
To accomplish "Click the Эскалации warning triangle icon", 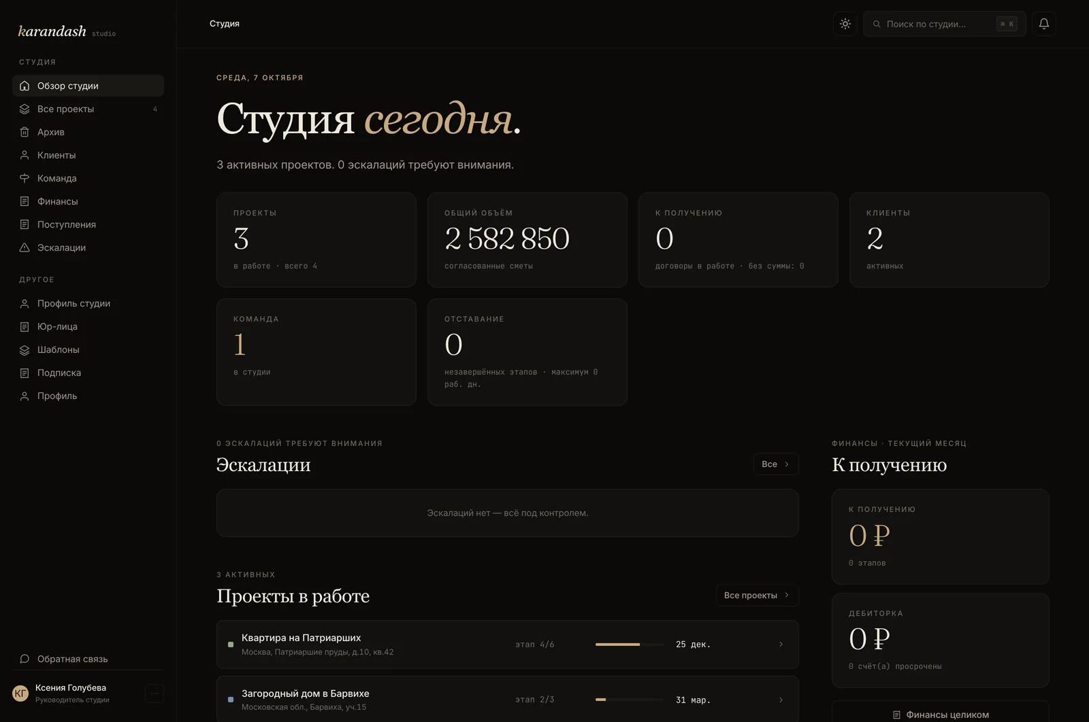I will tap(25, 247).
